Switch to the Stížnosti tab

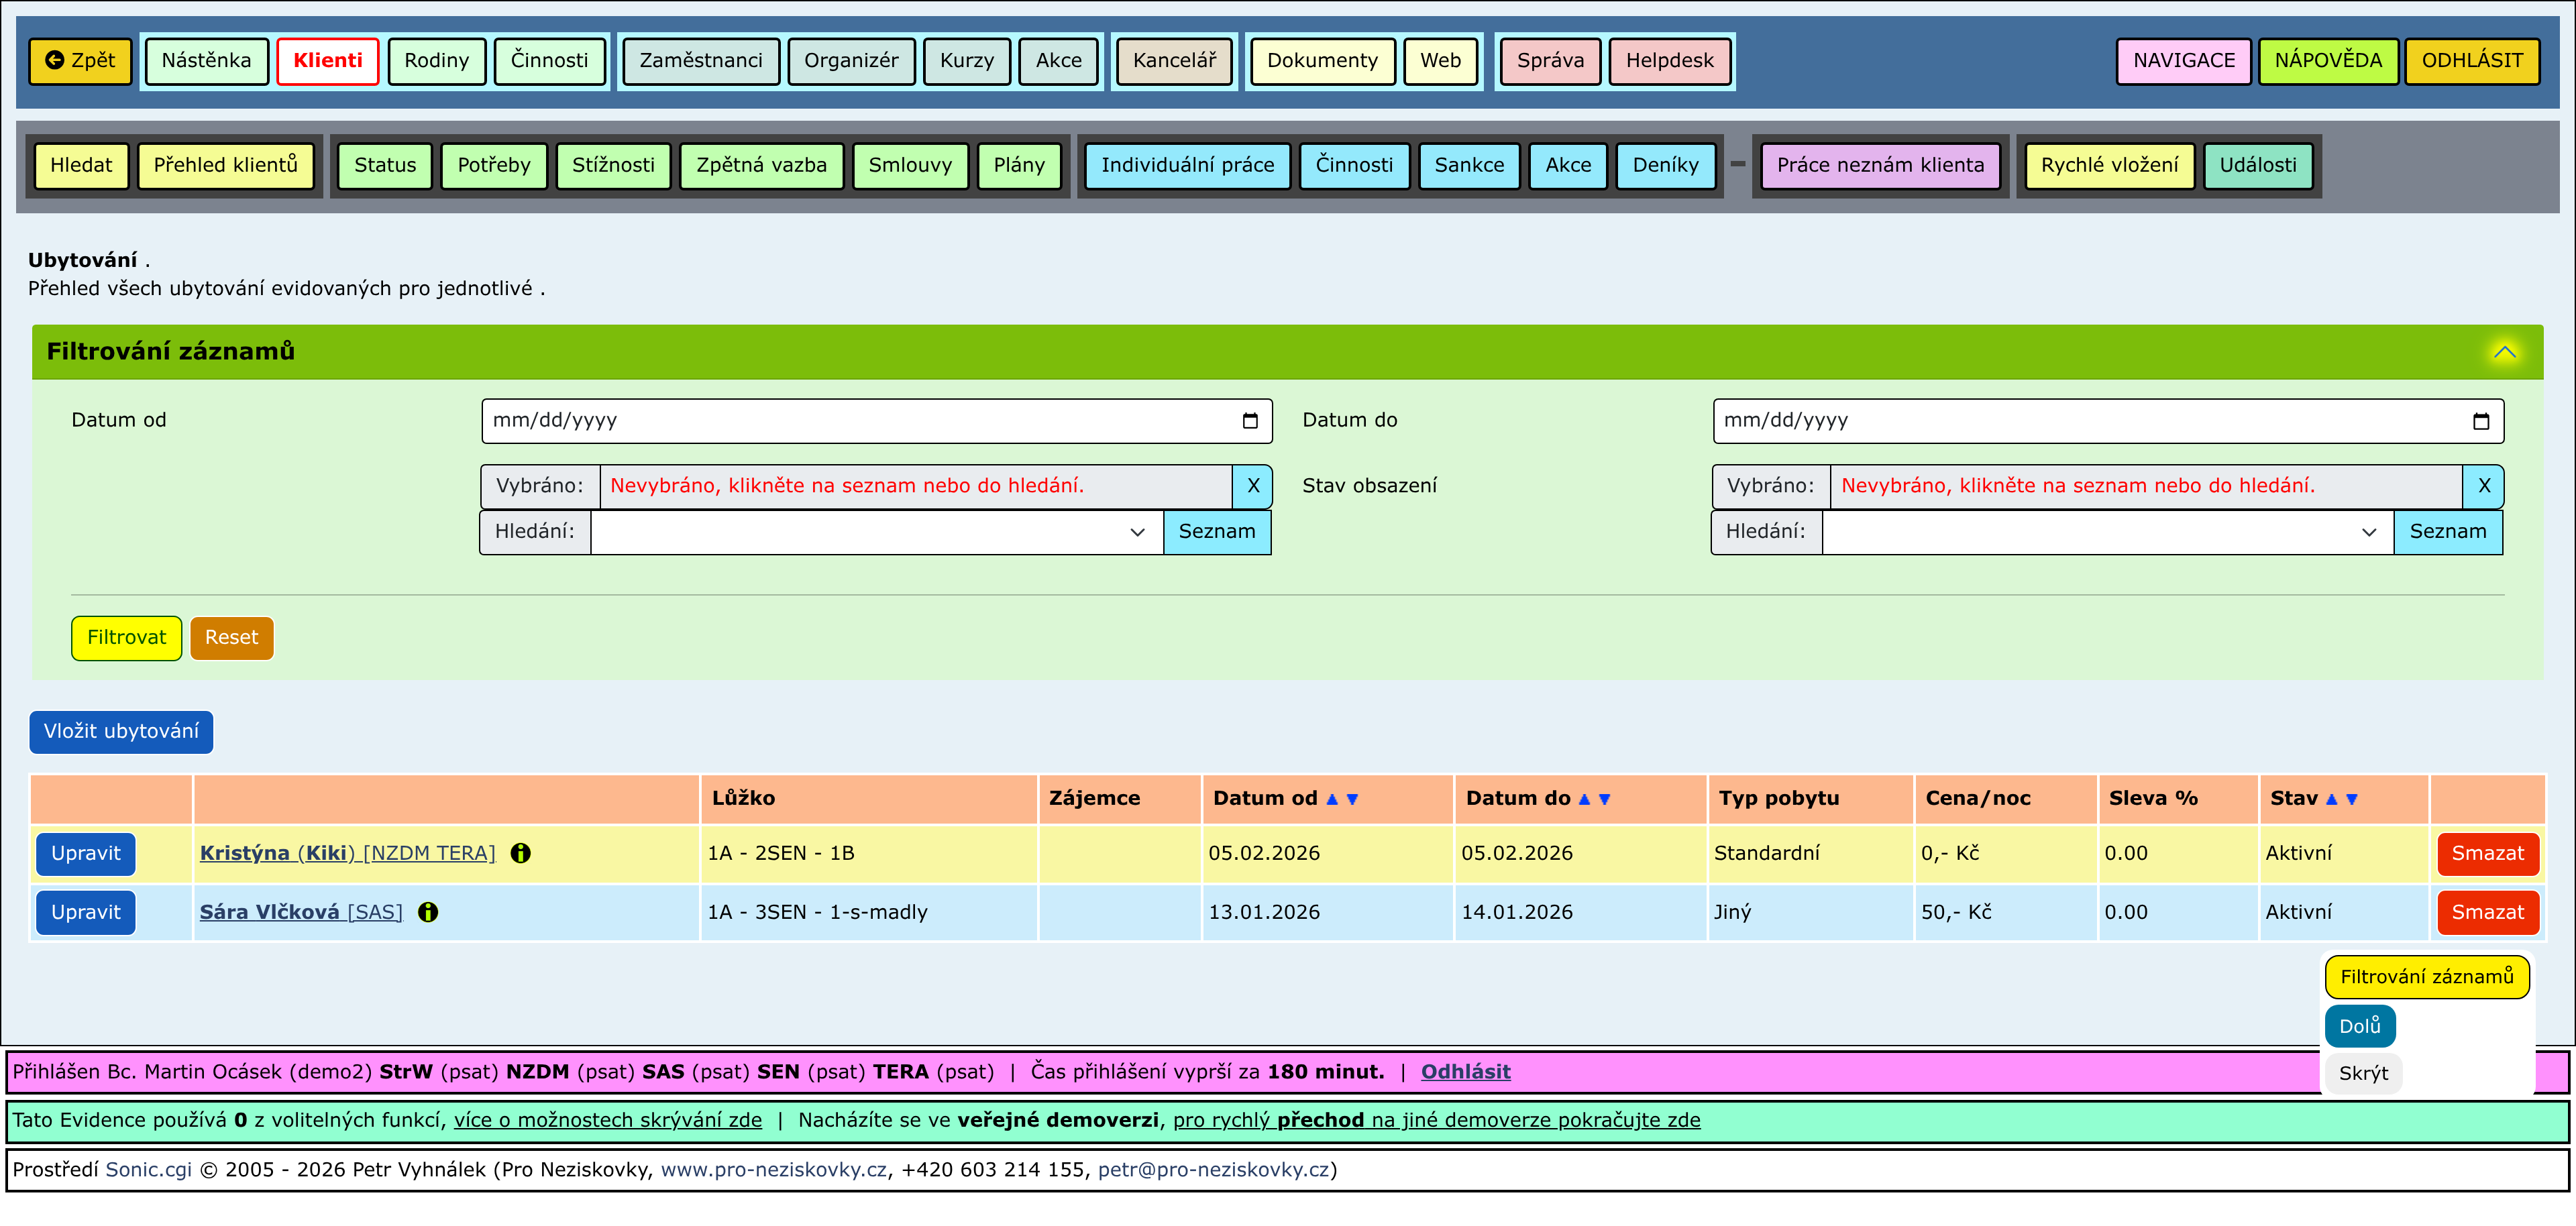pyautogui.click(x=613, y=166)
